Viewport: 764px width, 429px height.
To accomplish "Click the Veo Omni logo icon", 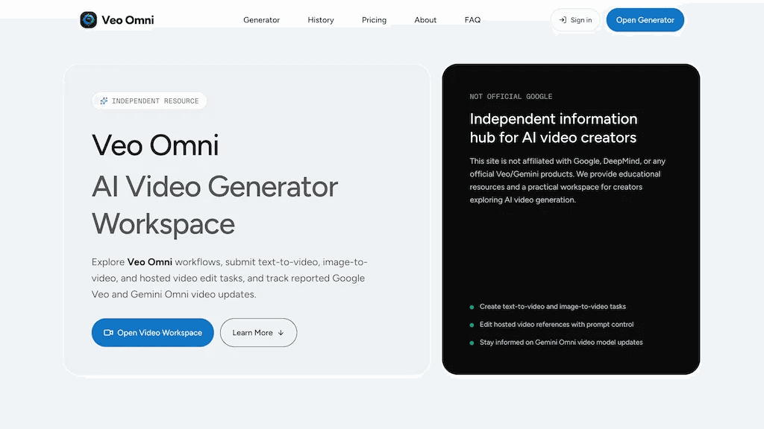I will point(88,20).
